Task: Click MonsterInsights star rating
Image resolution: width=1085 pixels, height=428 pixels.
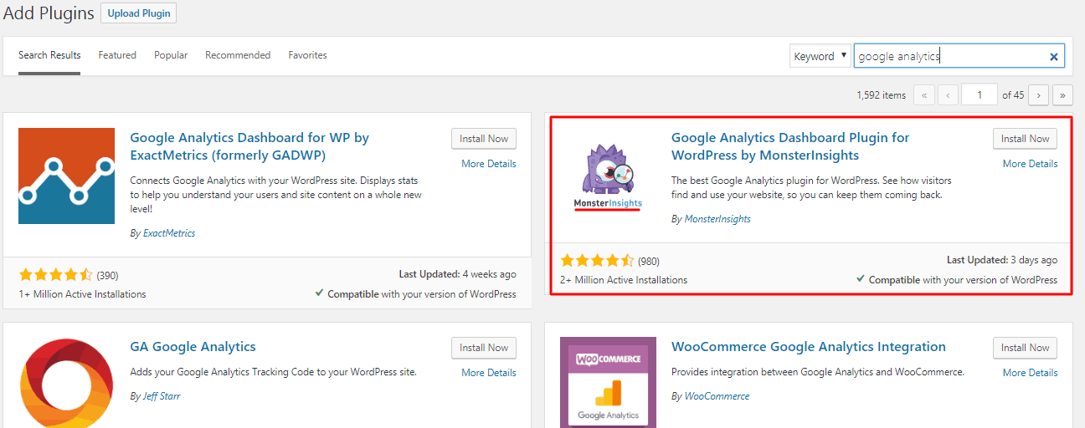Action: pyautogui.click(x=597, y=261)
